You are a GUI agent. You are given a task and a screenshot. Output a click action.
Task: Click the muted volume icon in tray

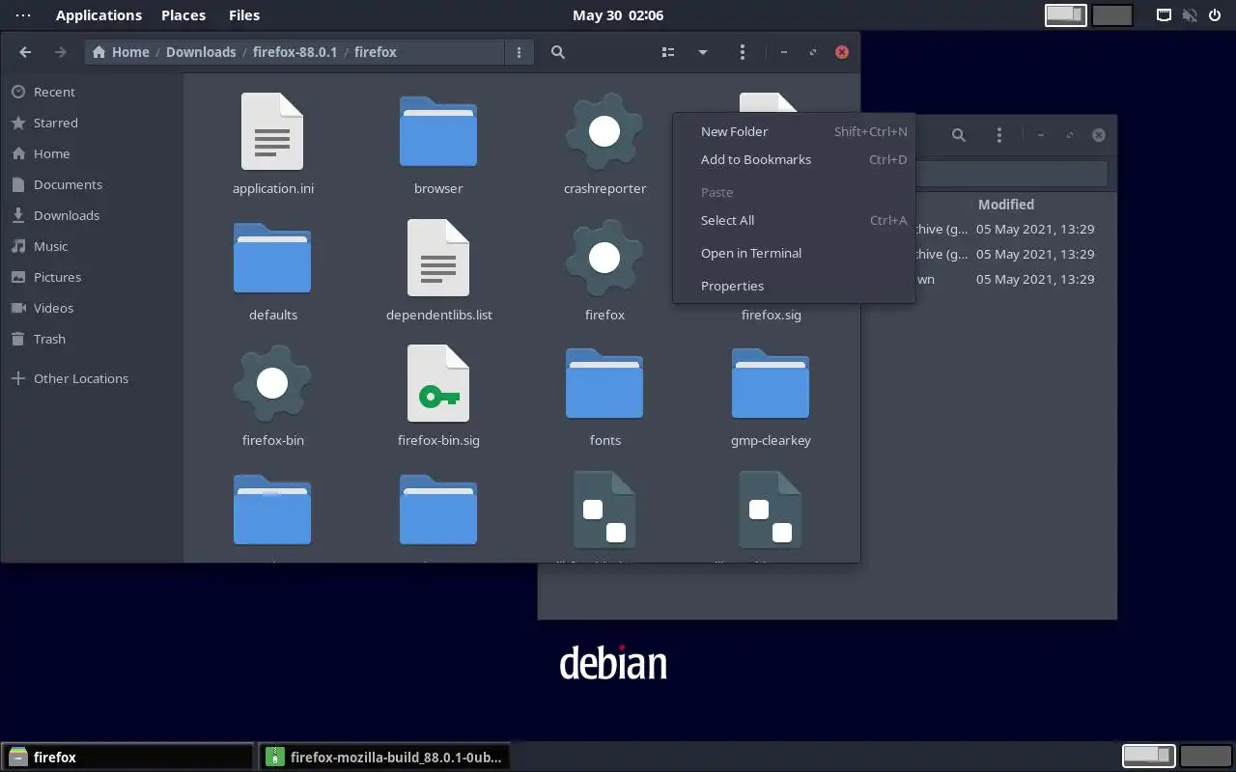[1190, 15]
